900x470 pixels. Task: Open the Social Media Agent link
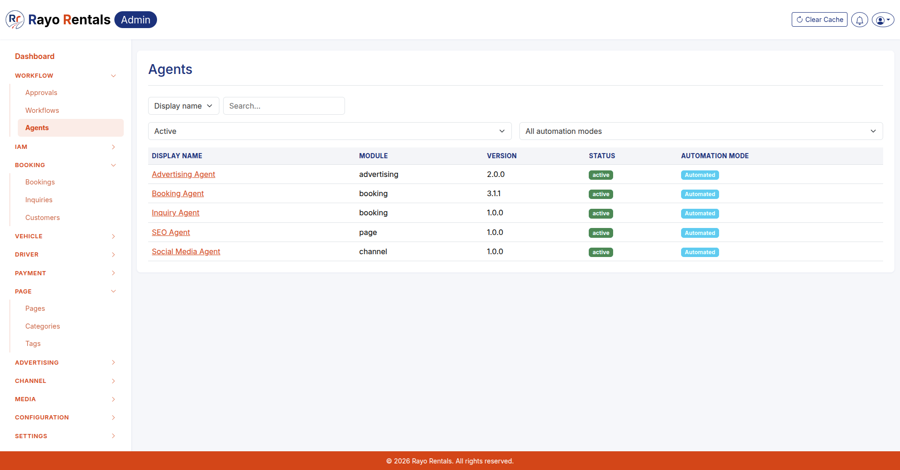click(x=186, y=251)
